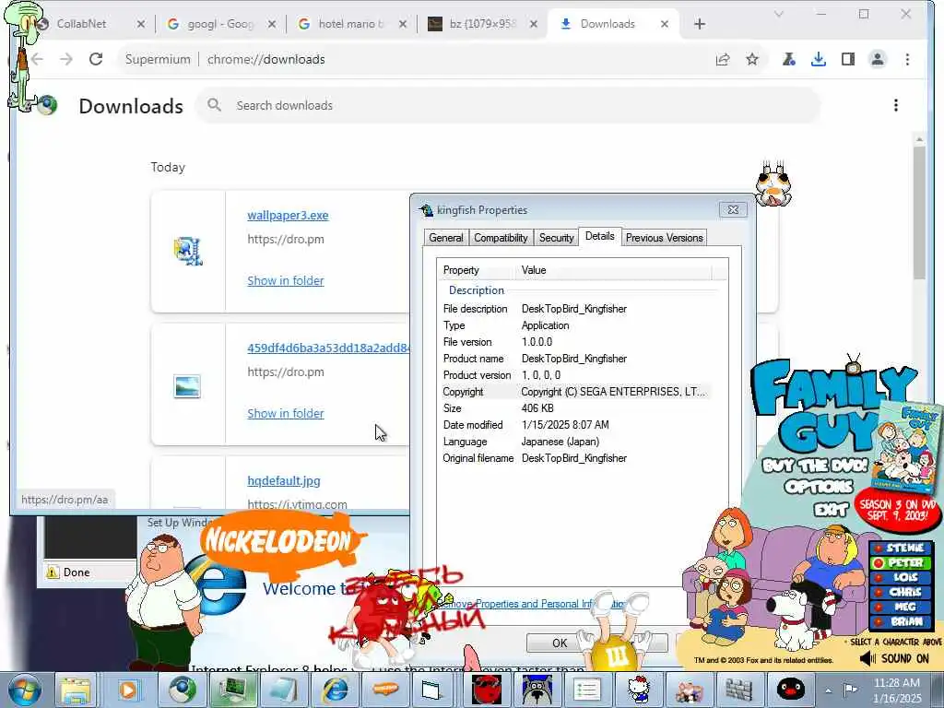The width and height of the screenshot is (944, 708).
Task: Click EXIT in Family Guy widget
Action: [831, 511]
